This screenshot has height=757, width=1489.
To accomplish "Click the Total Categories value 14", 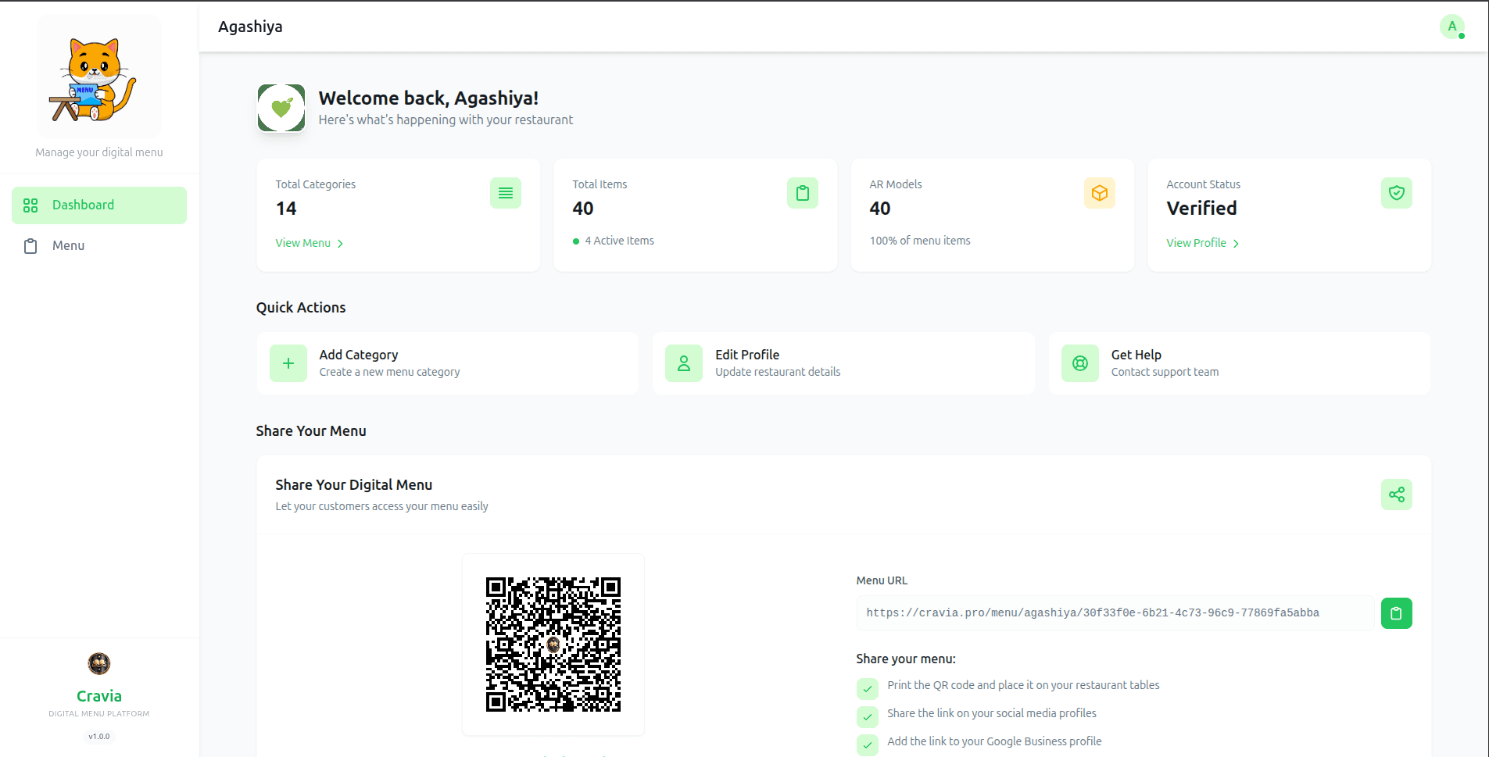I will tap(286, 209).
